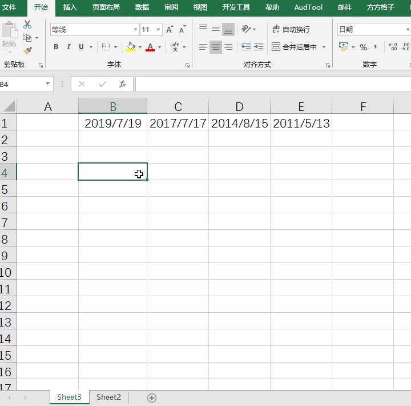Open copy options dropdown arrow

tap(37, 38)
